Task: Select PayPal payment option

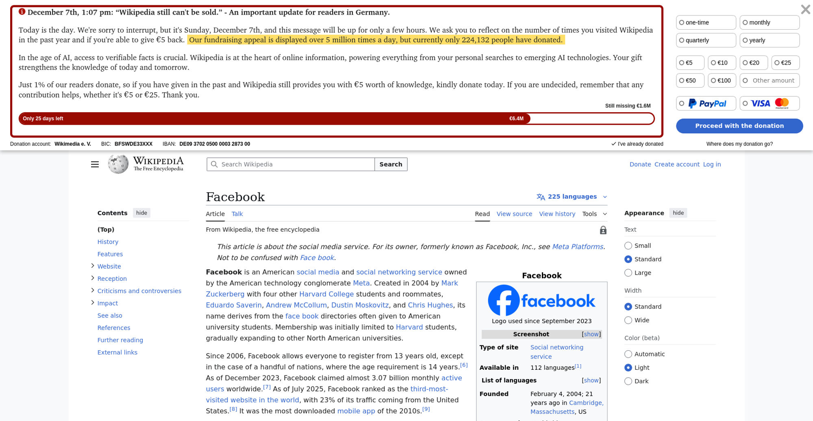Action: (x=706, y=104)
